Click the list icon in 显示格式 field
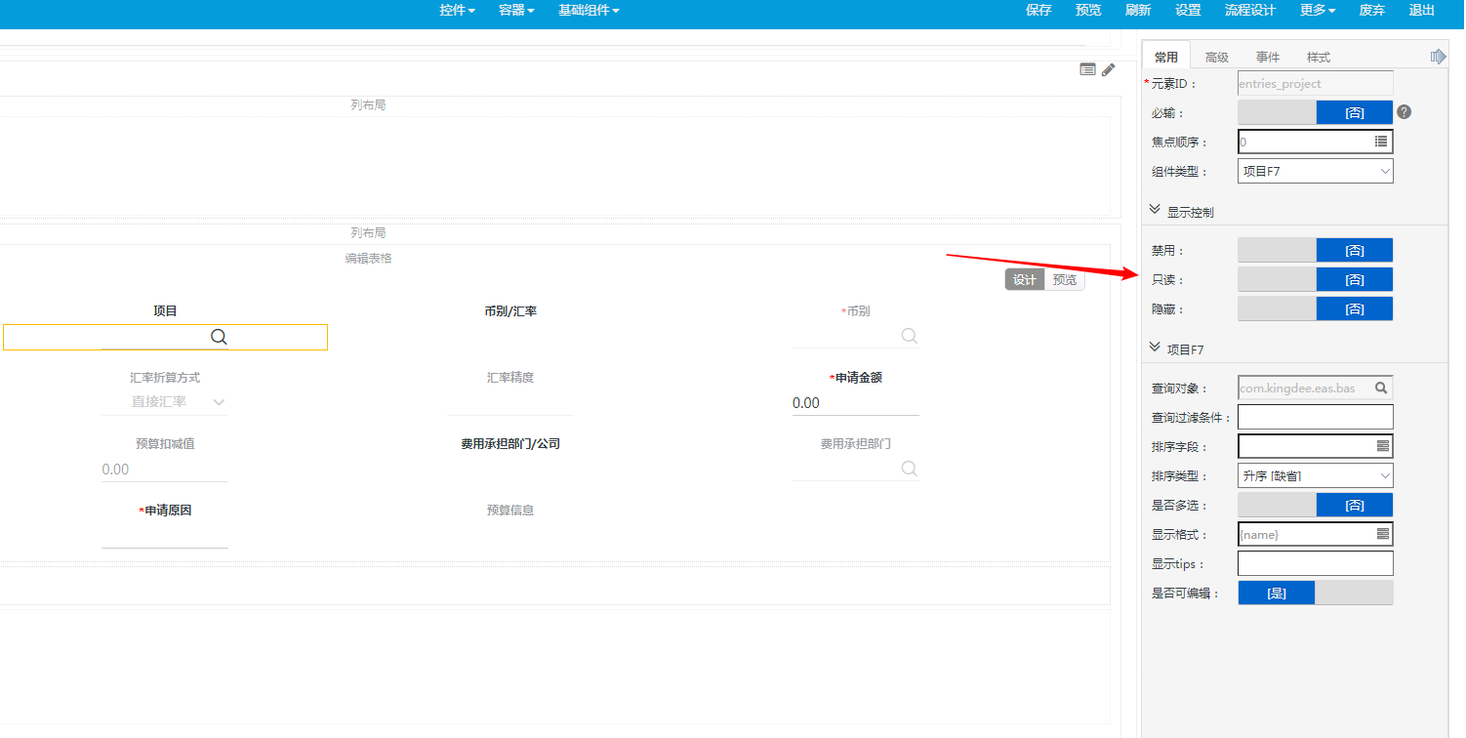The width and height of the screenshot is (1466, 738). 1382,534
